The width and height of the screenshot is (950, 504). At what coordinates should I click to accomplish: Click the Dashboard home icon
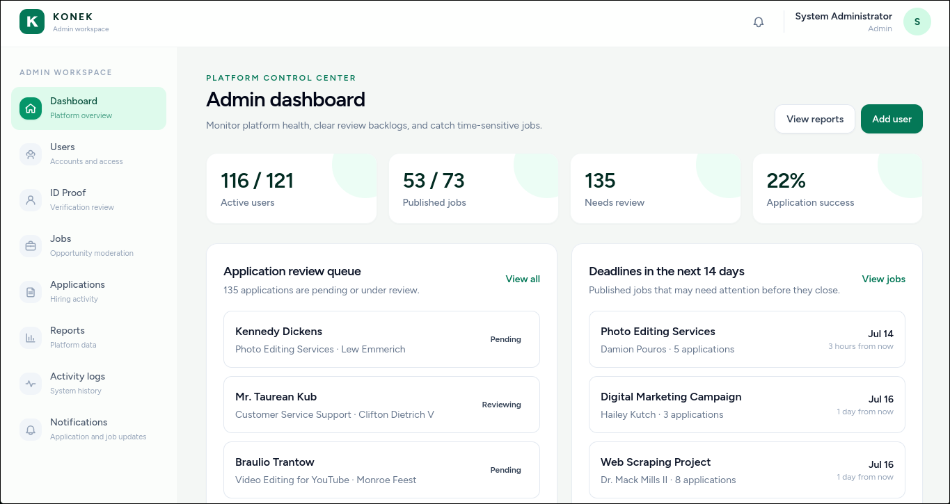click(31, 108)
